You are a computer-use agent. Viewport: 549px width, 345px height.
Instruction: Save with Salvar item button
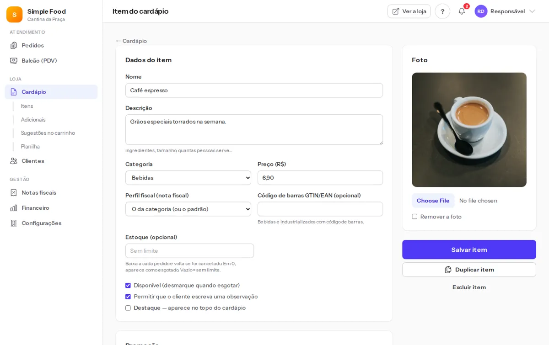469,249
